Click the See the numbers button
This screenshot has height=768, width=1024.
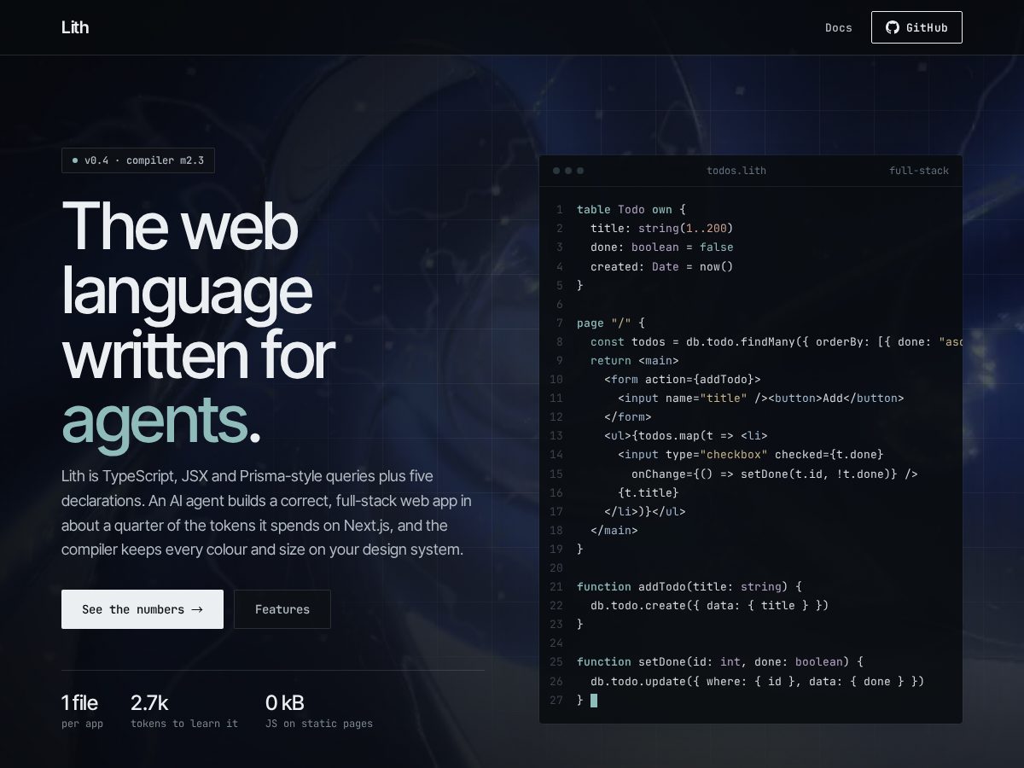pyautogui.click(x=143, y=609)
